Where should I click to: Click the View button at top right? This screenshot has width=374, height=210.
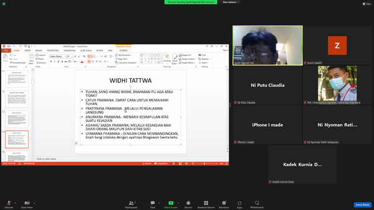click(x=367, y=4)
